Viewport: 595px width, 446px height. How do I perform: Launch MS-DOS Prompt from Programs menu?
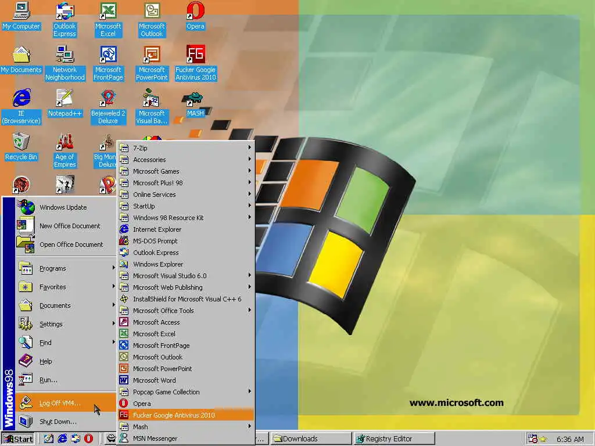(x=185, y=241)
